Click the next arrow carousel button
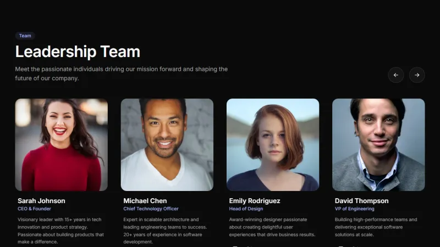This screenshot has width=440, height=247. (417, 75)
